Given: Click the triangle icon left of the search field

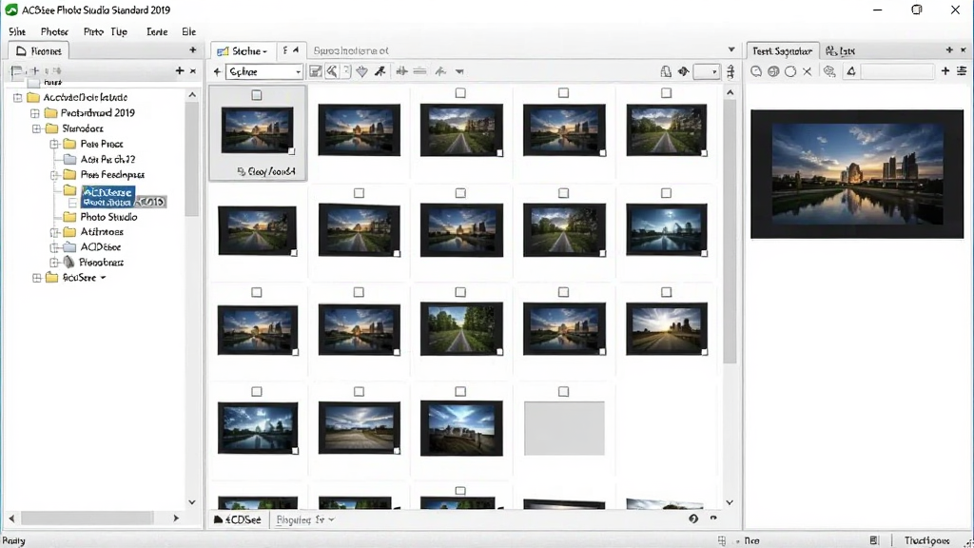Looking at the screenshot, I should coord(851,71).
